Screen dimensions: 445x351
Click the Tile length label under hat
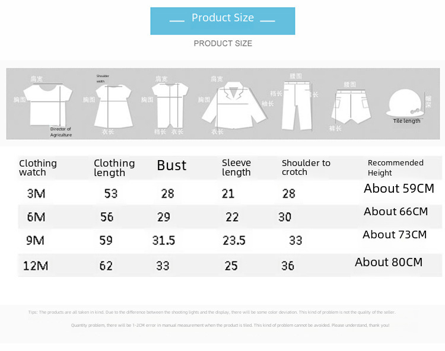click(406, 121)
